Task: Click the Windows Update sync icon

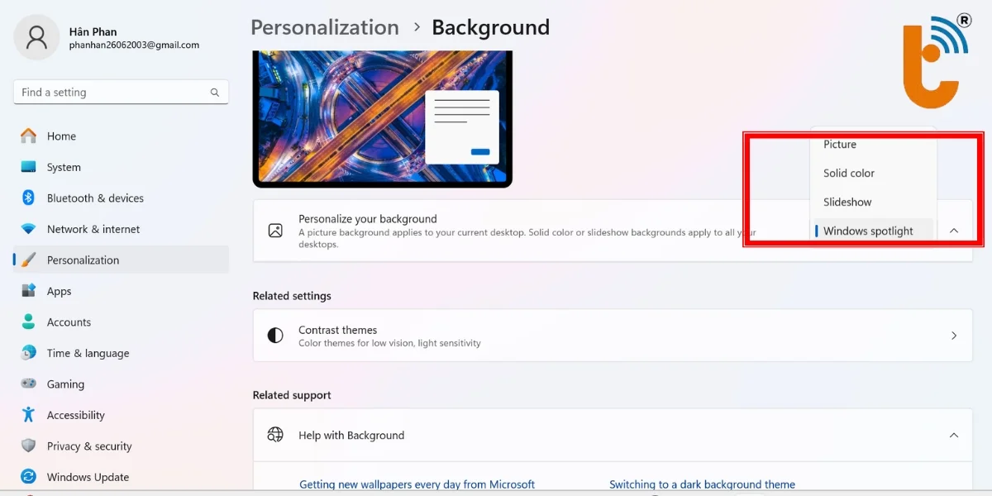Action: [x=29, y=477]
